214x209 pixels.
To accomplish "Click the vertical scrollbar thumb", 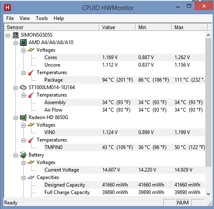I will coord(208,103).
